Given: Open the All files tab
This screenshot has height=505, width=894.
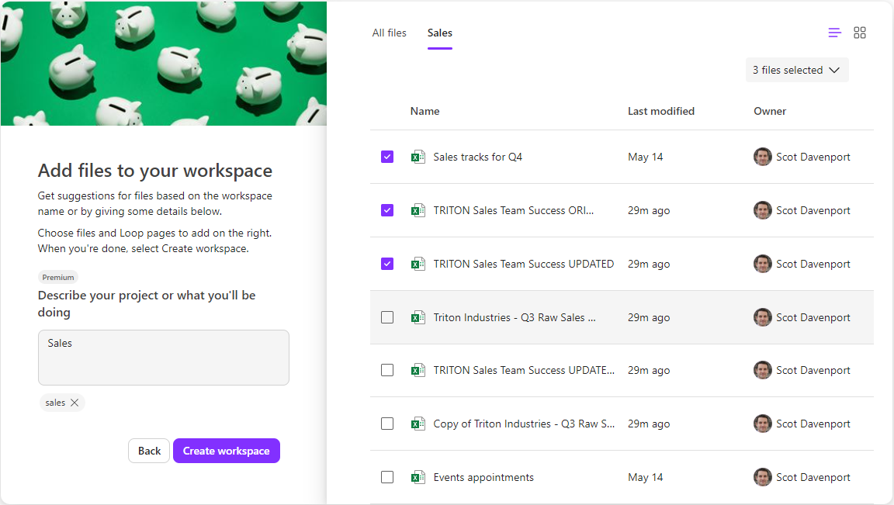Looking at the screenshot, I should [x=389, y=33].
